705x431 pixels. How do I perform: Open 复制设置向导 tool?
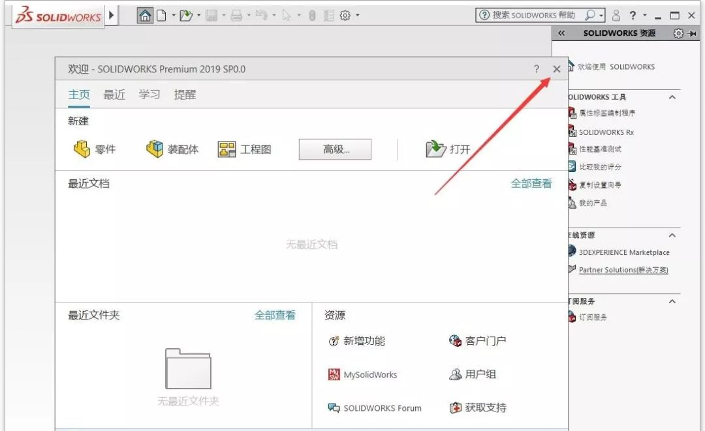[x=601, y=185]
